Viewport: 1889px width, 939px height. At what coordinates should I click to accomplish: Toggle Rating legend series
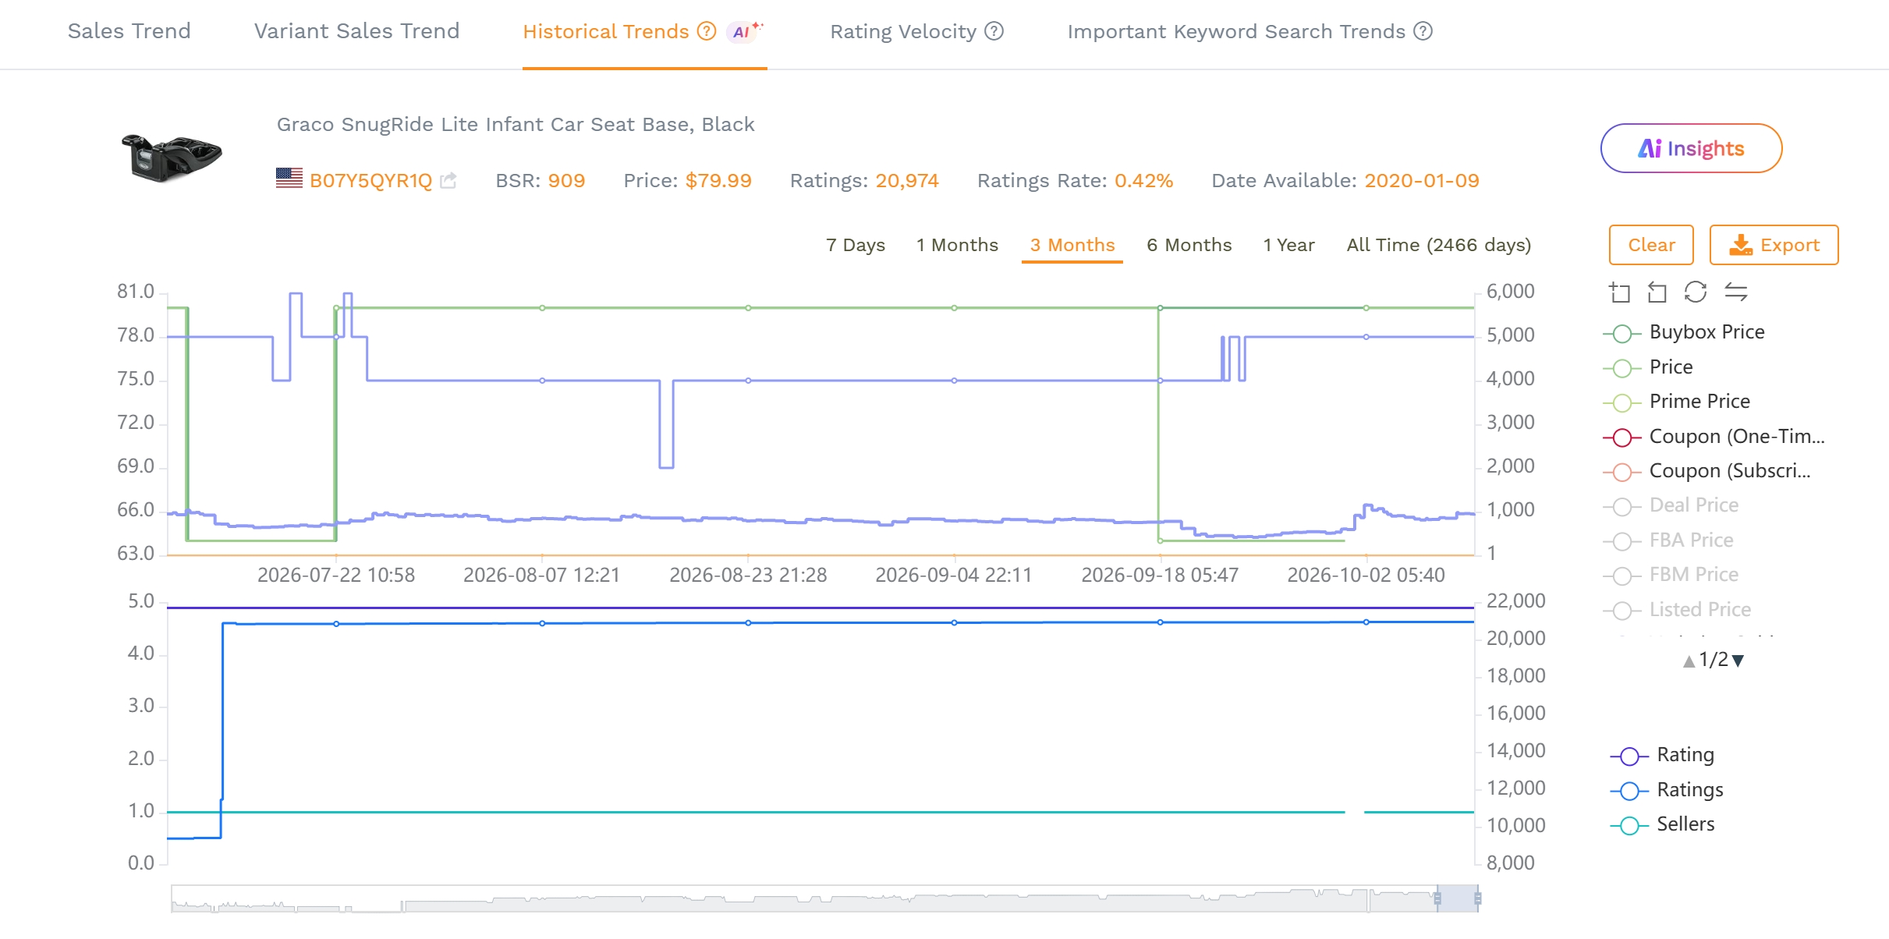point(1663,756)
